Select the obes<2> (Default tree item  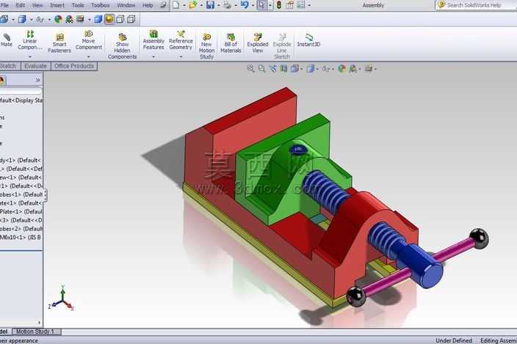tap(21, 228)
